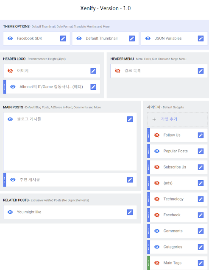This screenshot has height=270, width=209.
Task: Edit the Subscribe Us gadget
Action: 201,167
